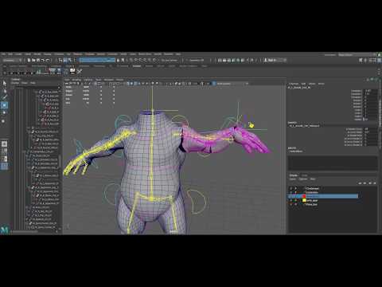This screenshot has width=382, height=287.
Task: Pick the Paint Selection tool
Action: [x=4, y=98]
